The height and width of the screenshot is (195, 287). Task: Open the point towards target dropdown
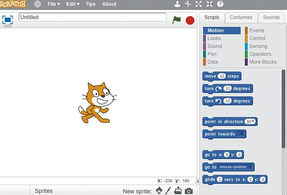point(242,134)
